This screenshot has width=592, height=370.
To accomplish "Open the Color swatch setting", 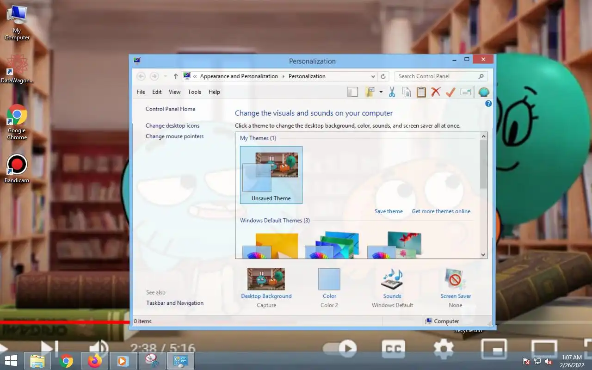I will point(329,279).
